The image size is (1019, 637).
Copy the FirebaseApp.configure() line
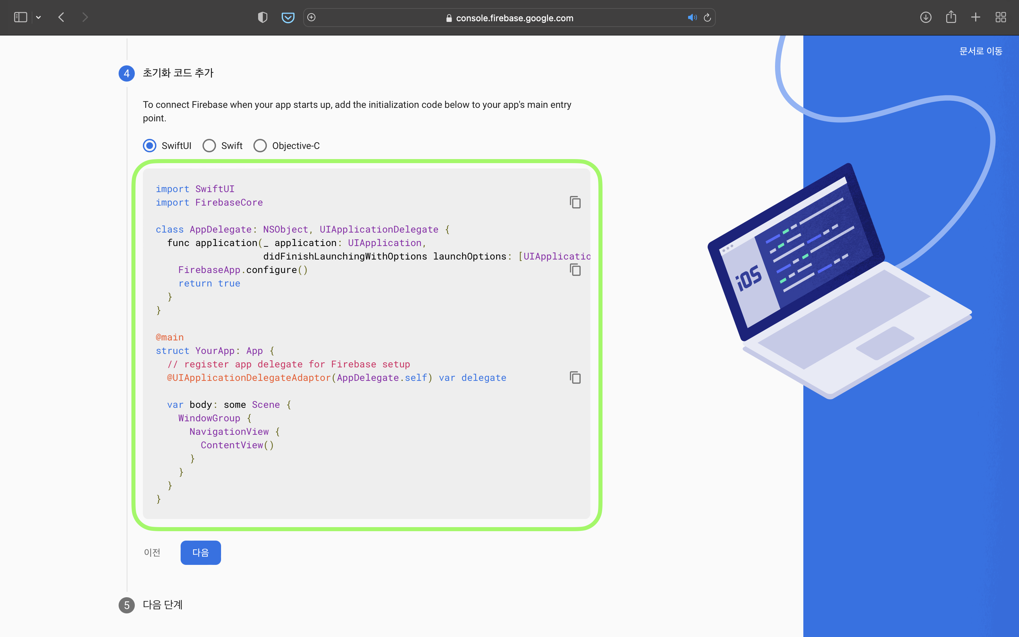click(575, 270)
